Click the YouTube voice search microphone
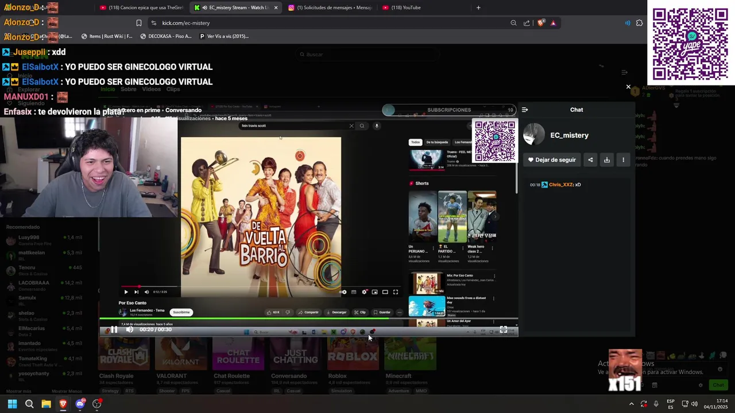 (x=377, y=126)
